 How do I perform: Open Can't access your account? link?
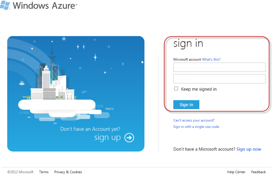click(x=194, y=120)
